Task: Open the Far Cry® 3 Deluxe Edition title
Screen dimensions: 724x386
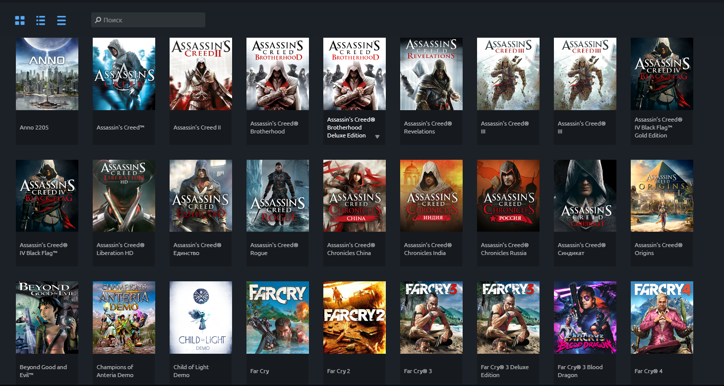Action: point(505,371)
